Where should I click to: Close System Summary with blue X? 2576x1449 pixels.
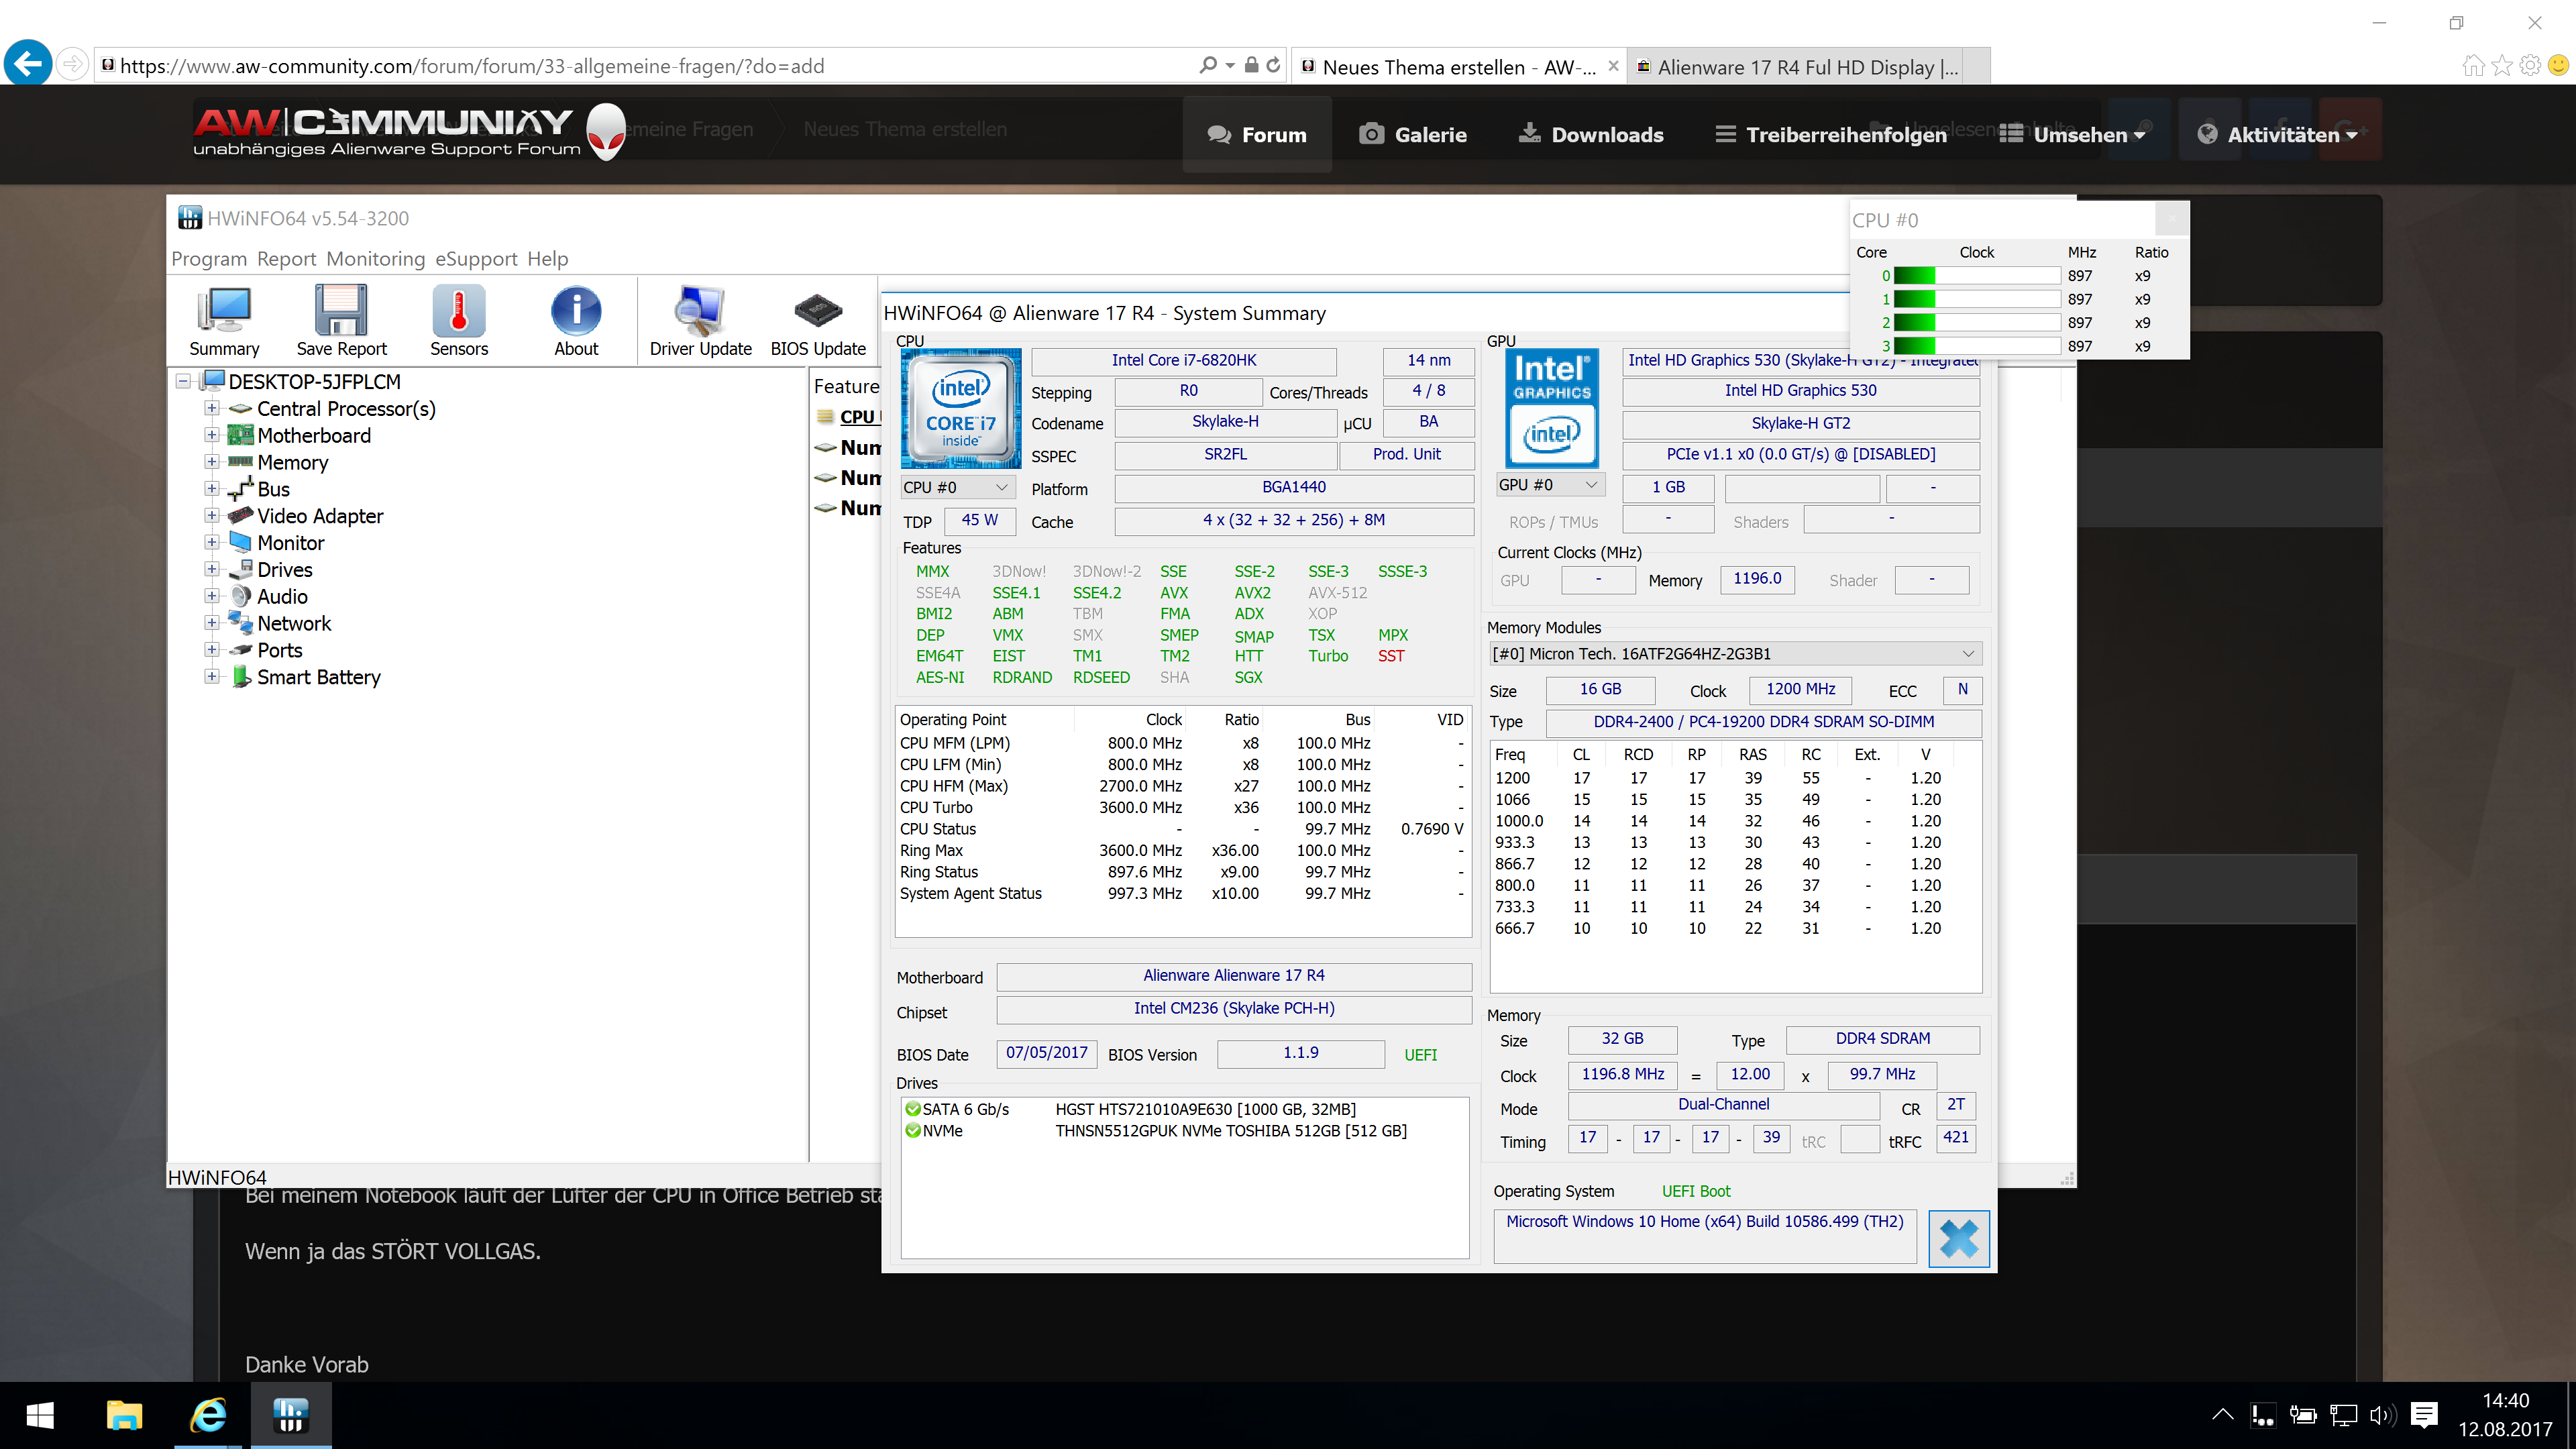pyautogui.click(x=1958, y=1238)
